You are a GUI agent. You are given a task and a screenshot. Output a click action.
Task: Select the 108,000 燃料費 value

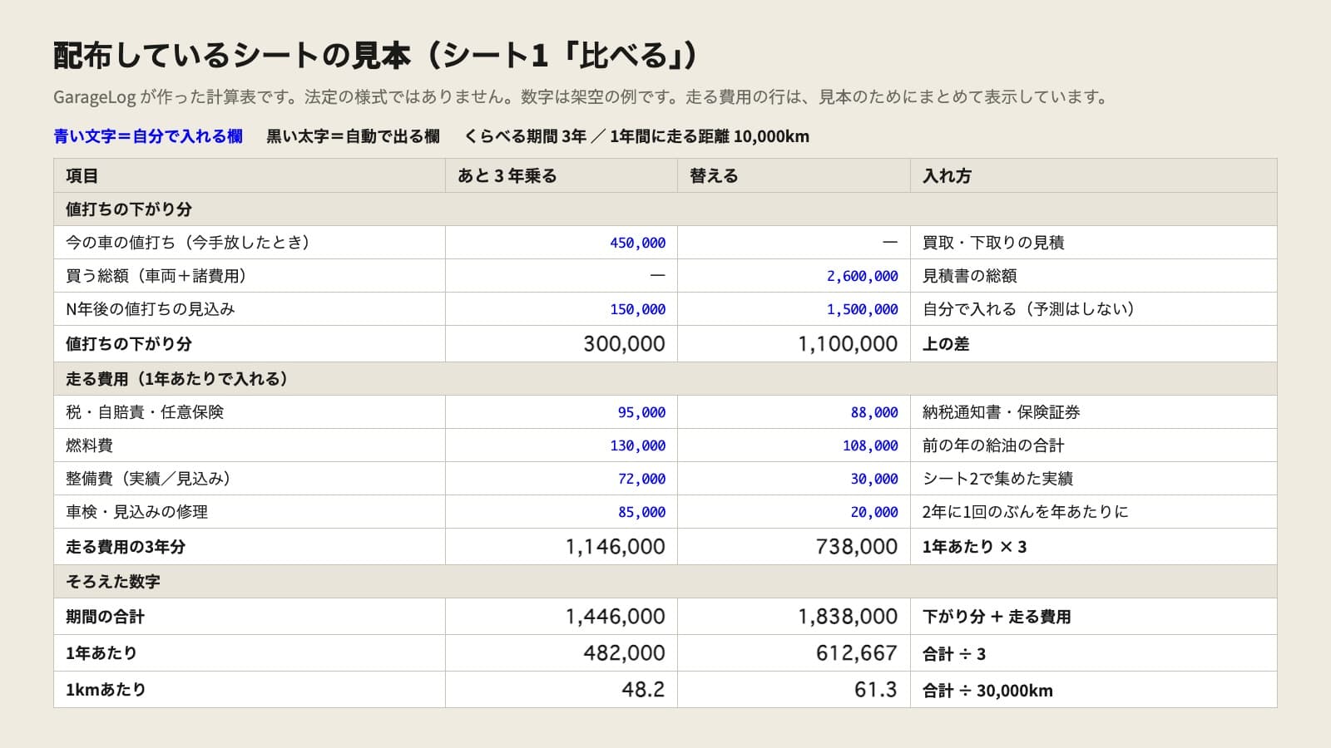[870, 445]
